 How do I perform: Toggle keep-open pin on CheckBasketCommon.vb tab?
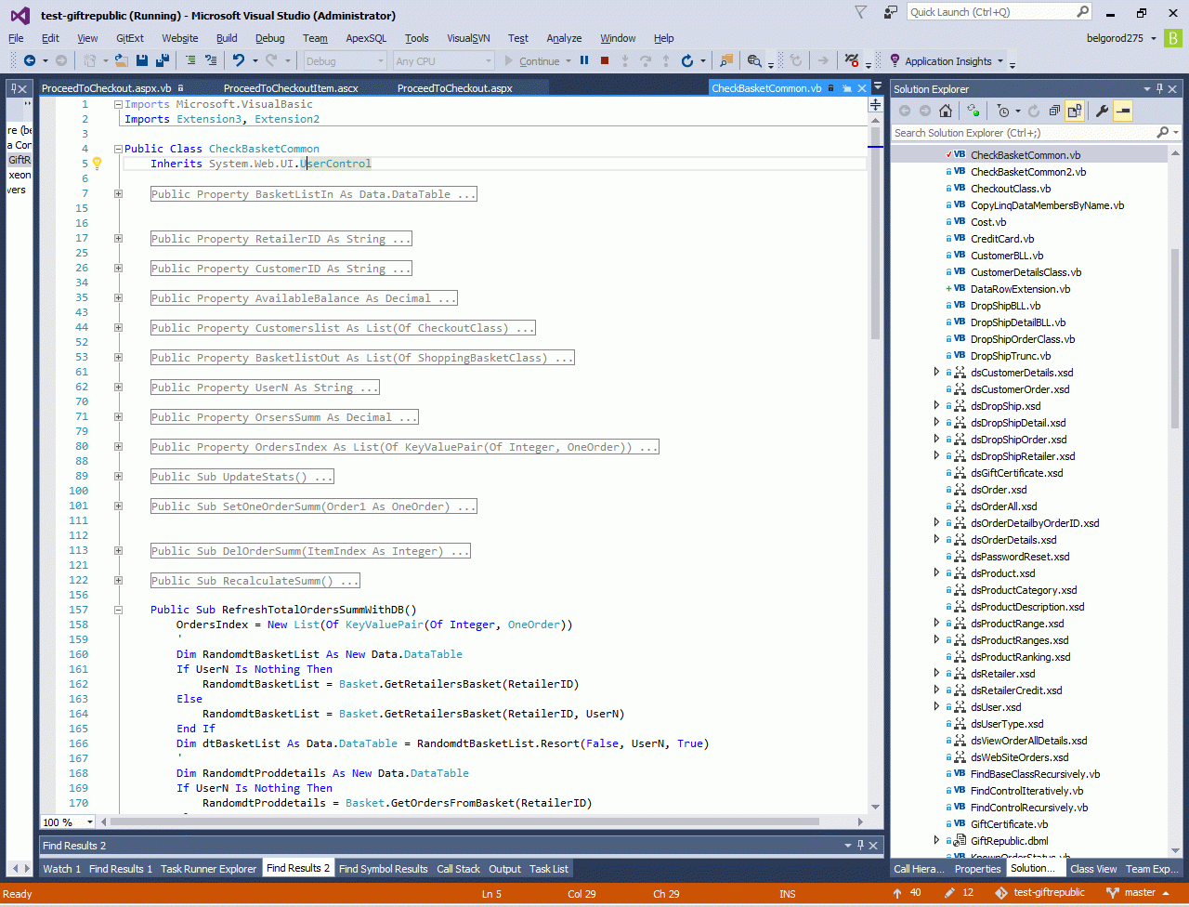tap(846, 88)
